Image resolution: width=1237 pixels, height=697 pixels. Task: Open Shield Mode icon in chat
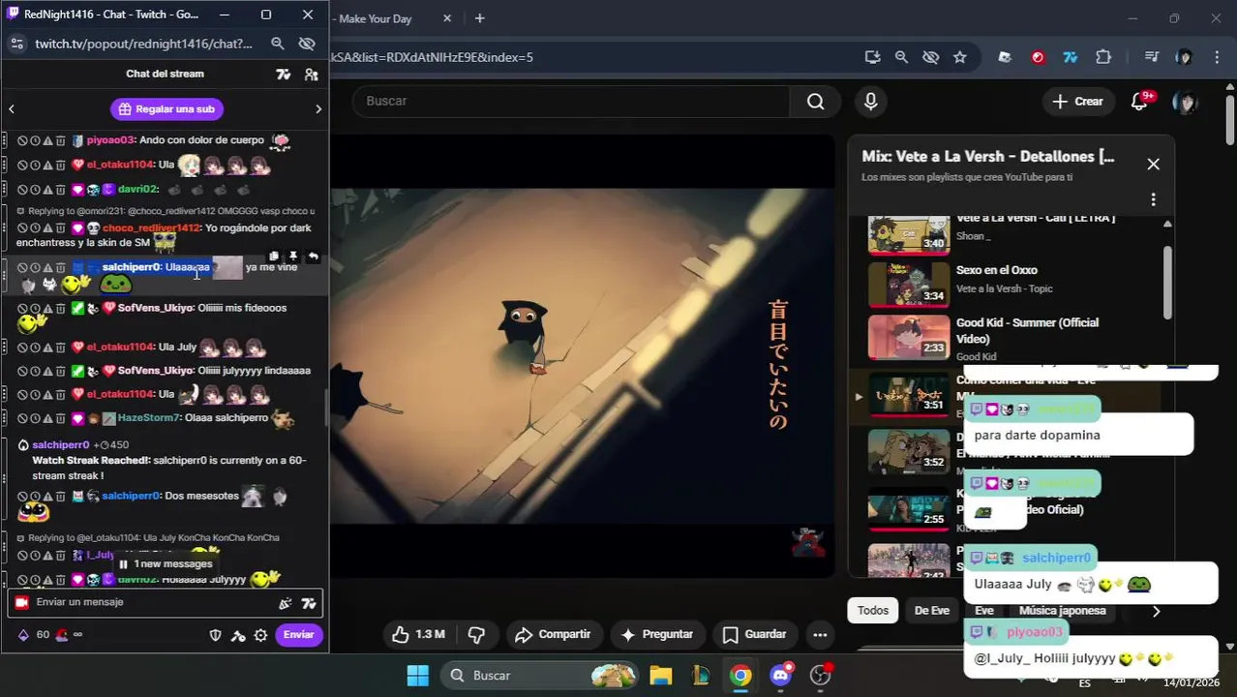coord(216,635)
